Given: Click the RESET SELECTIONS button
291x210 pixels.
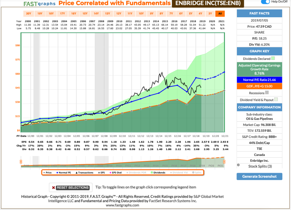Looking at the screenshot, I should [x=73, y=188].
